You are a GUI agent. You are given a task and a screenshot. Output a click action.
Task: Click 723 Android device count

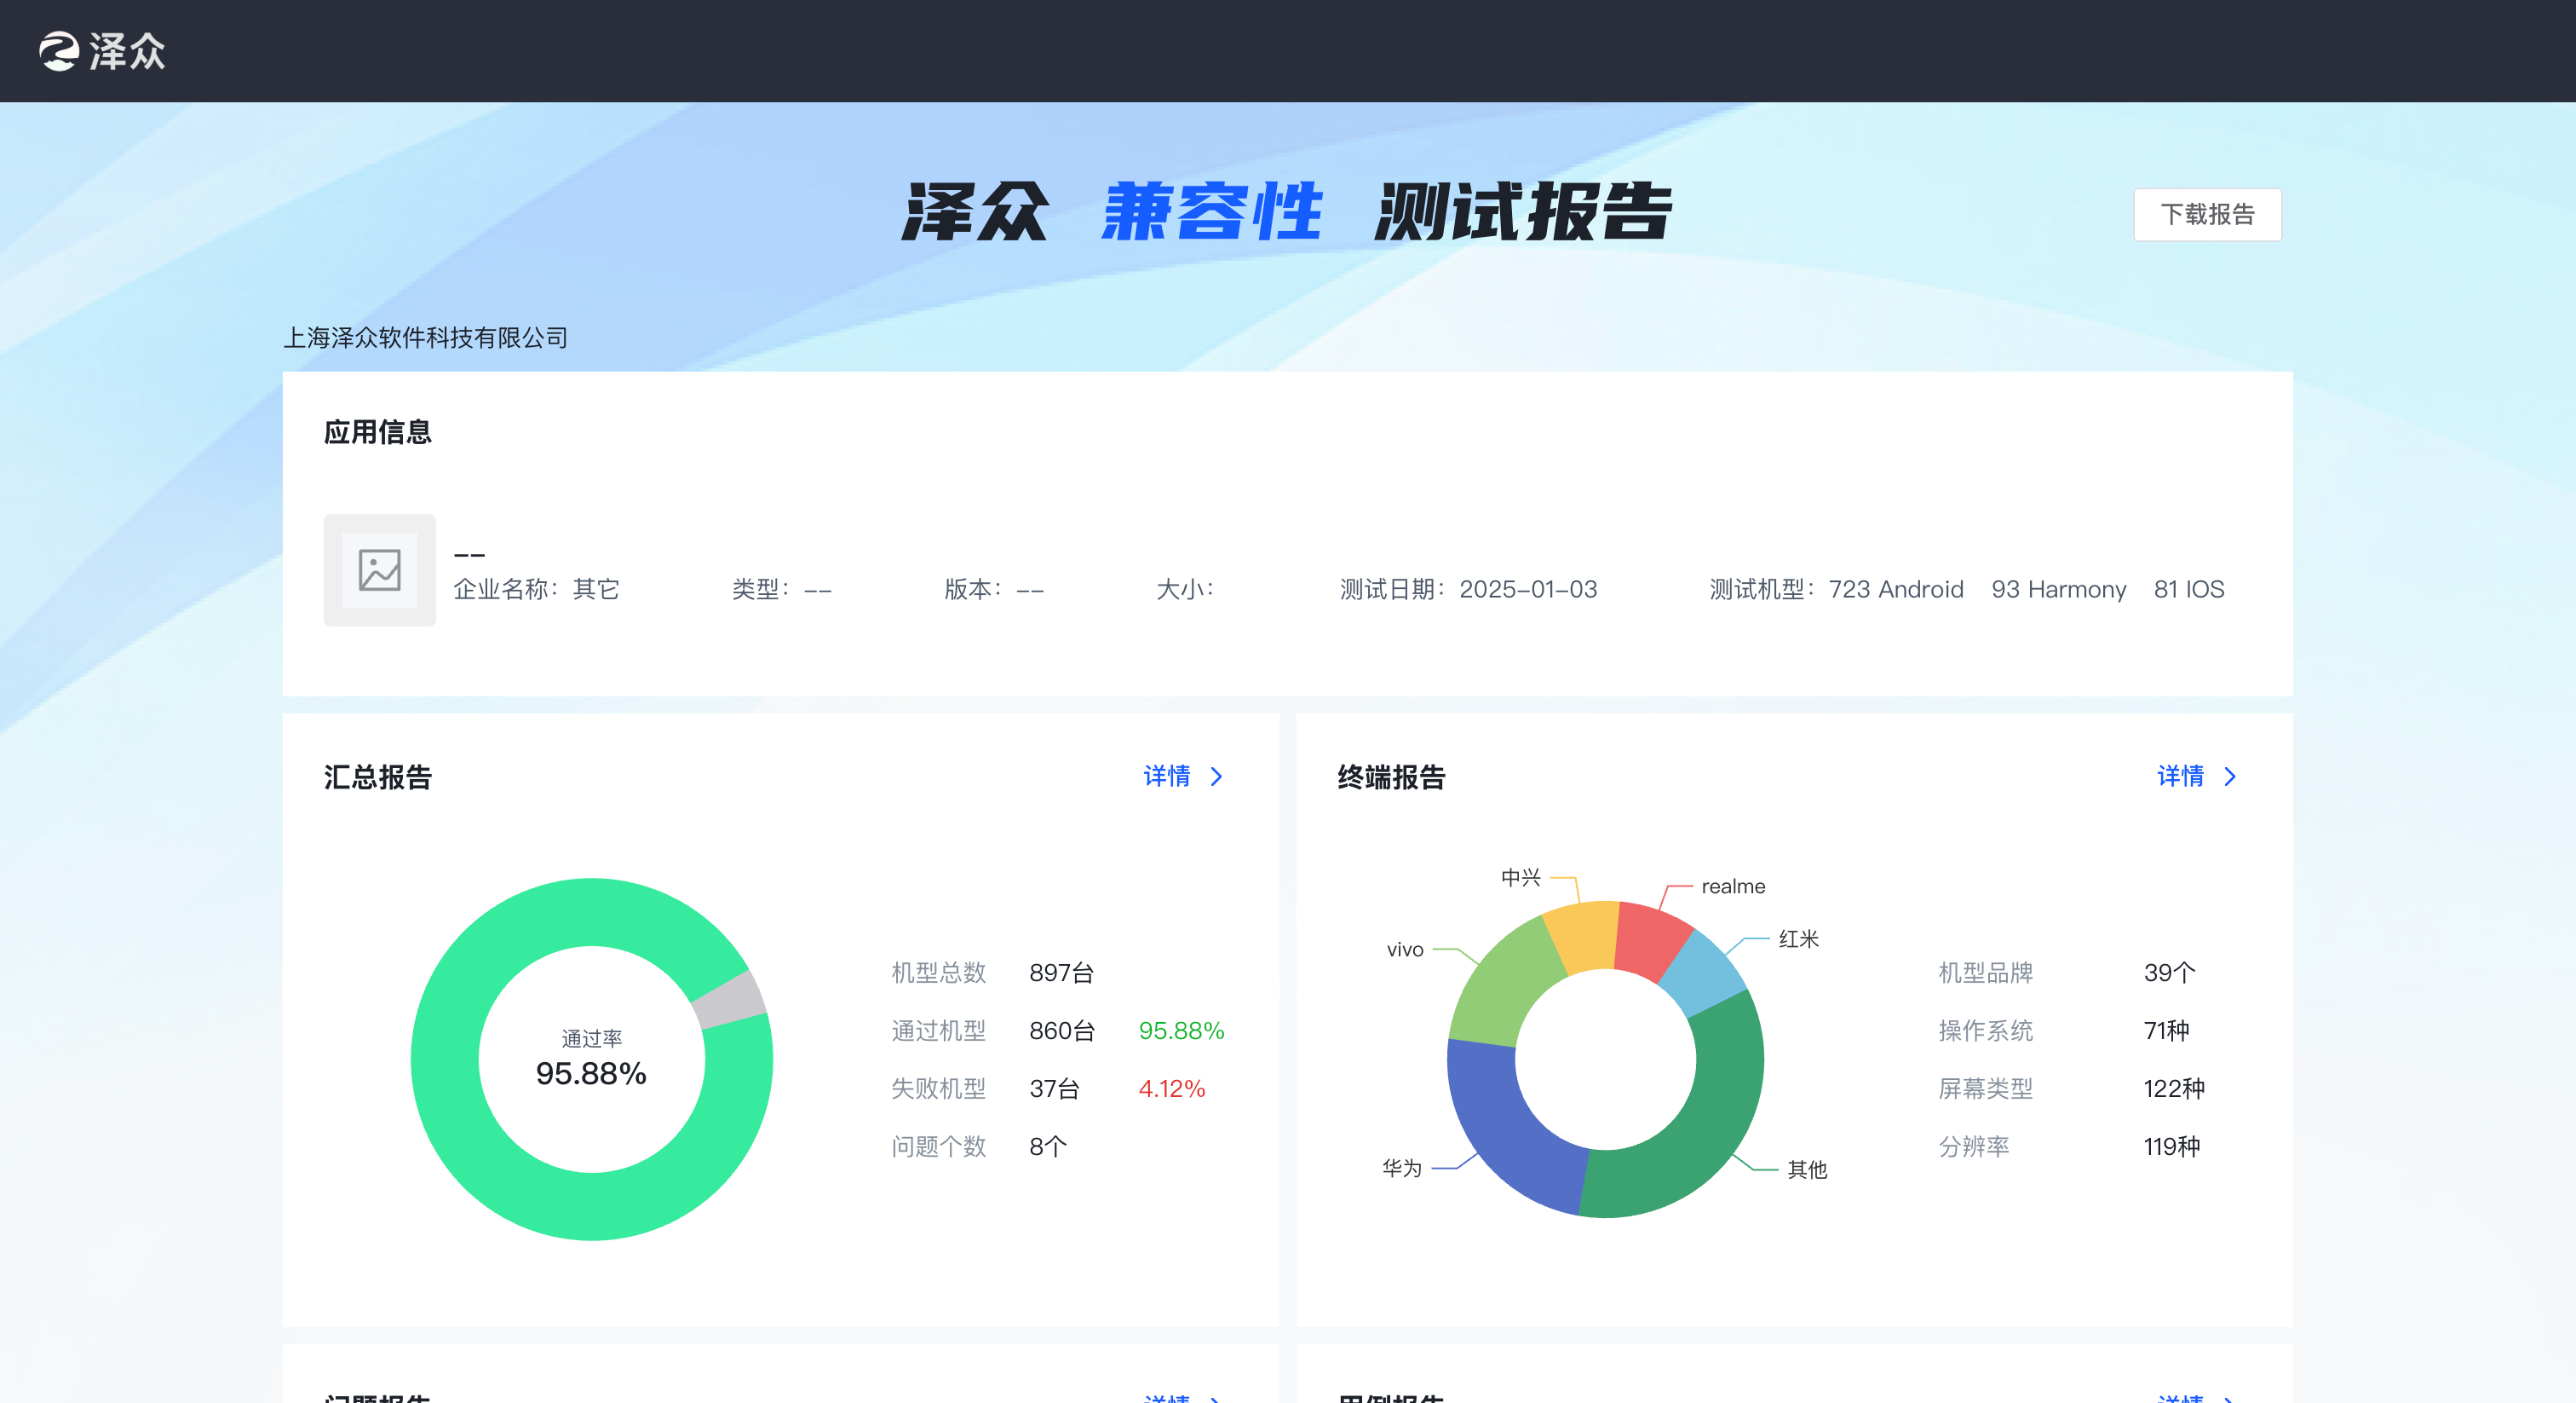coord(1896,588)
